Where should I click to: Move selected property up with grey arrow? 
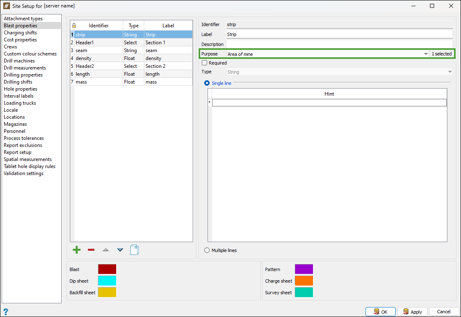click(x=105, y=250)
